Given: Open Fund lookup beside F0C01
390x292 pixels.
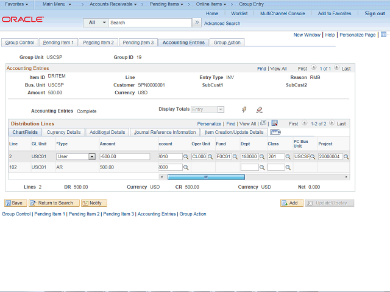Looking at the screenshot, I should click(235, 157).
